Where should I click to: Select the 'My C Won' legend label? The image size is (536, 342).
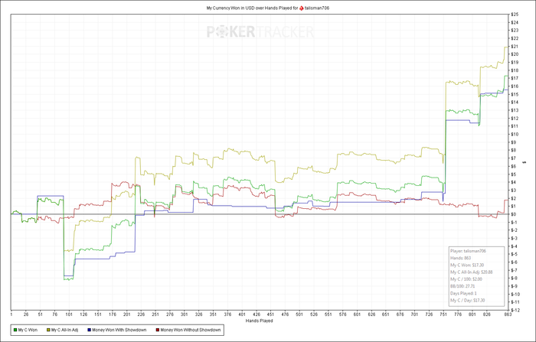(x=28, y=330)
